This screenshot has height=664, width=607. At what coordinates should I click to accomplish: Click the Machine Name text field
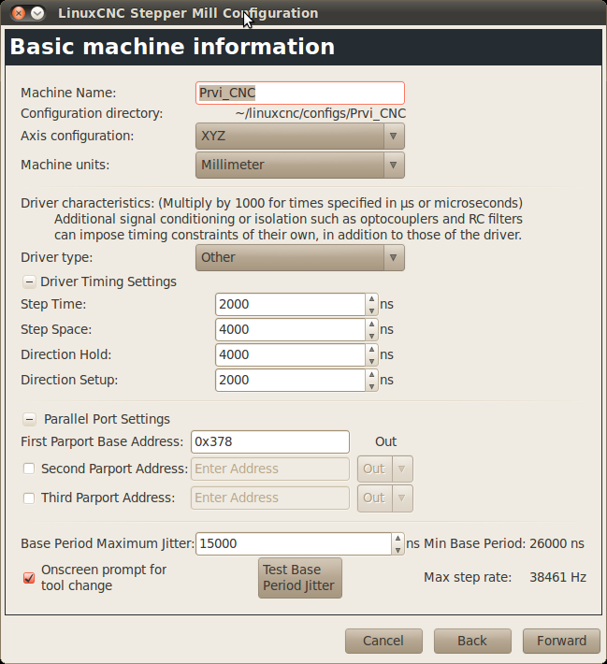click(300, 93)
